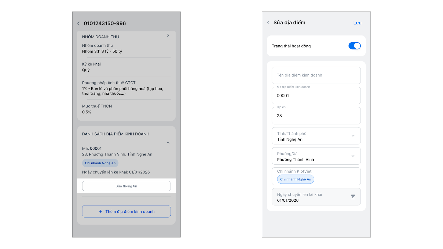Select the Chi nhánh Nghệ An chip in the form

point(295,179)
